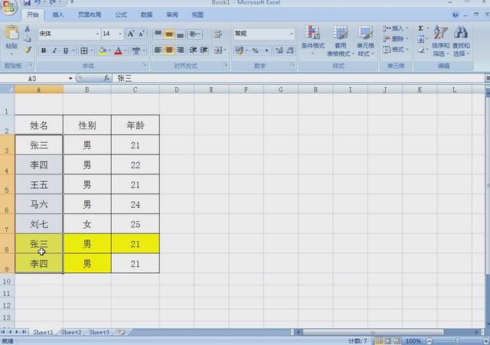
Task: Click the Merge and Center icon
Action: [218, 50]
